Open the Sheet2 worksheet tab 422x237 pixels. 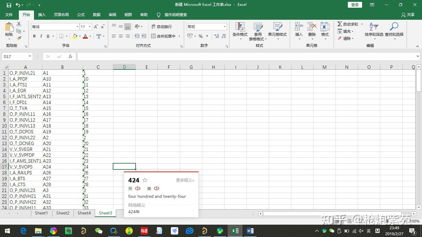coord(62,213)
